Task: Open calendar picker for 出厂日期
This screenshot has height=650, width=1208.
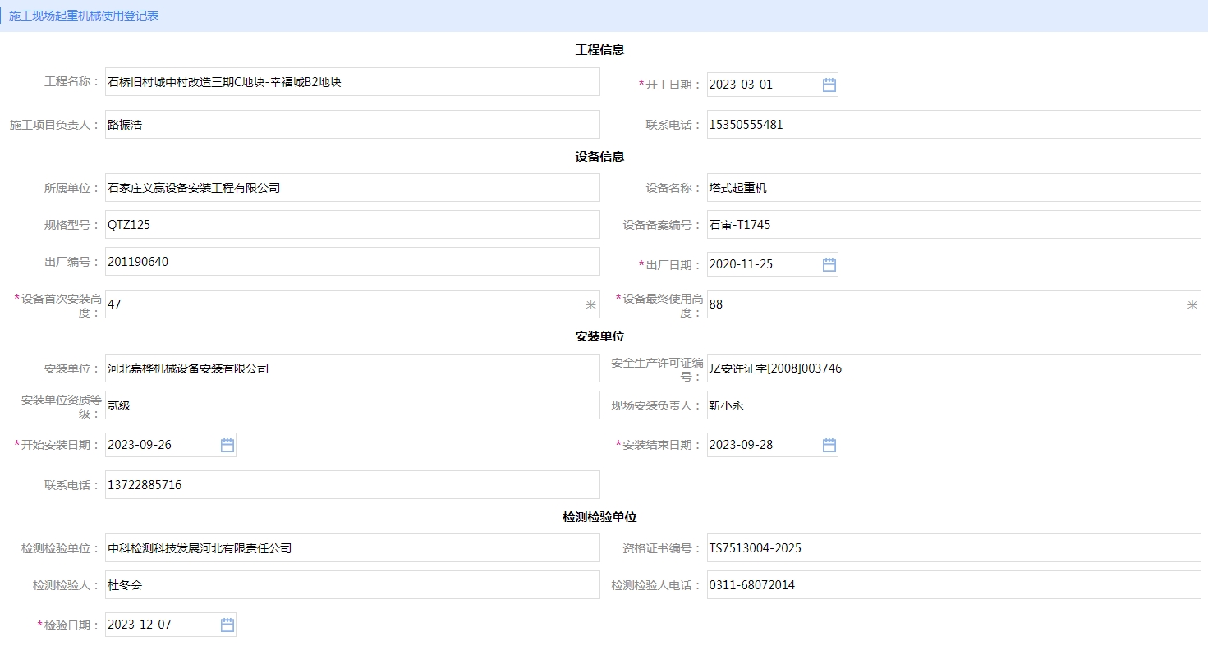Action: (829, 264)
